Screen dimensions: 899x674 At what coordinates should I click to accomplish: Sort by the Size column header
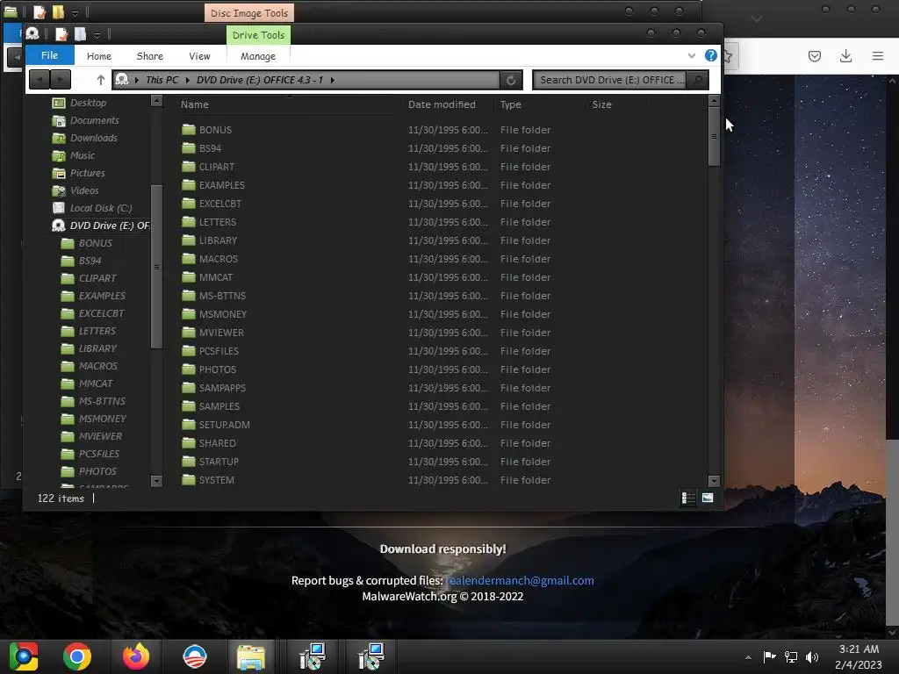[x=601, y=104]
